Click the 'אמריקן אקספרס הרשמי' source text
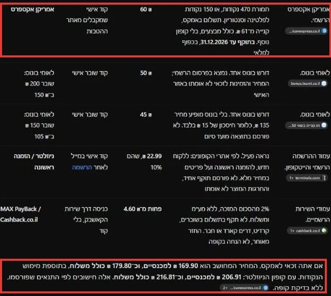Screen dimensions: 331x296 [x=308, y=15]
